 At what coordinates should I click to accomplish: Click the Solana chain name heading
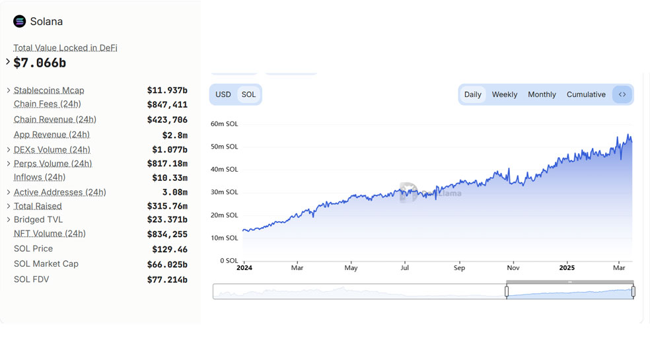[x=46, y=22]
